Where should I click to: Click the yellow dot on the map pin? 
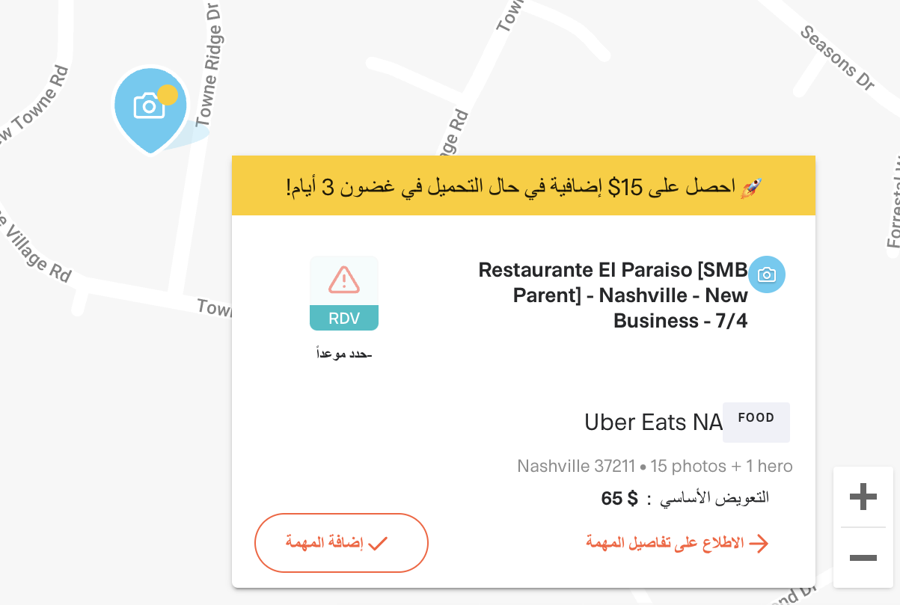[168, 95]
